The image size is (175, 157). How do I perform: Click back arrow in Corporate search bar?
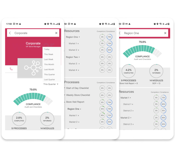[10, 33]
